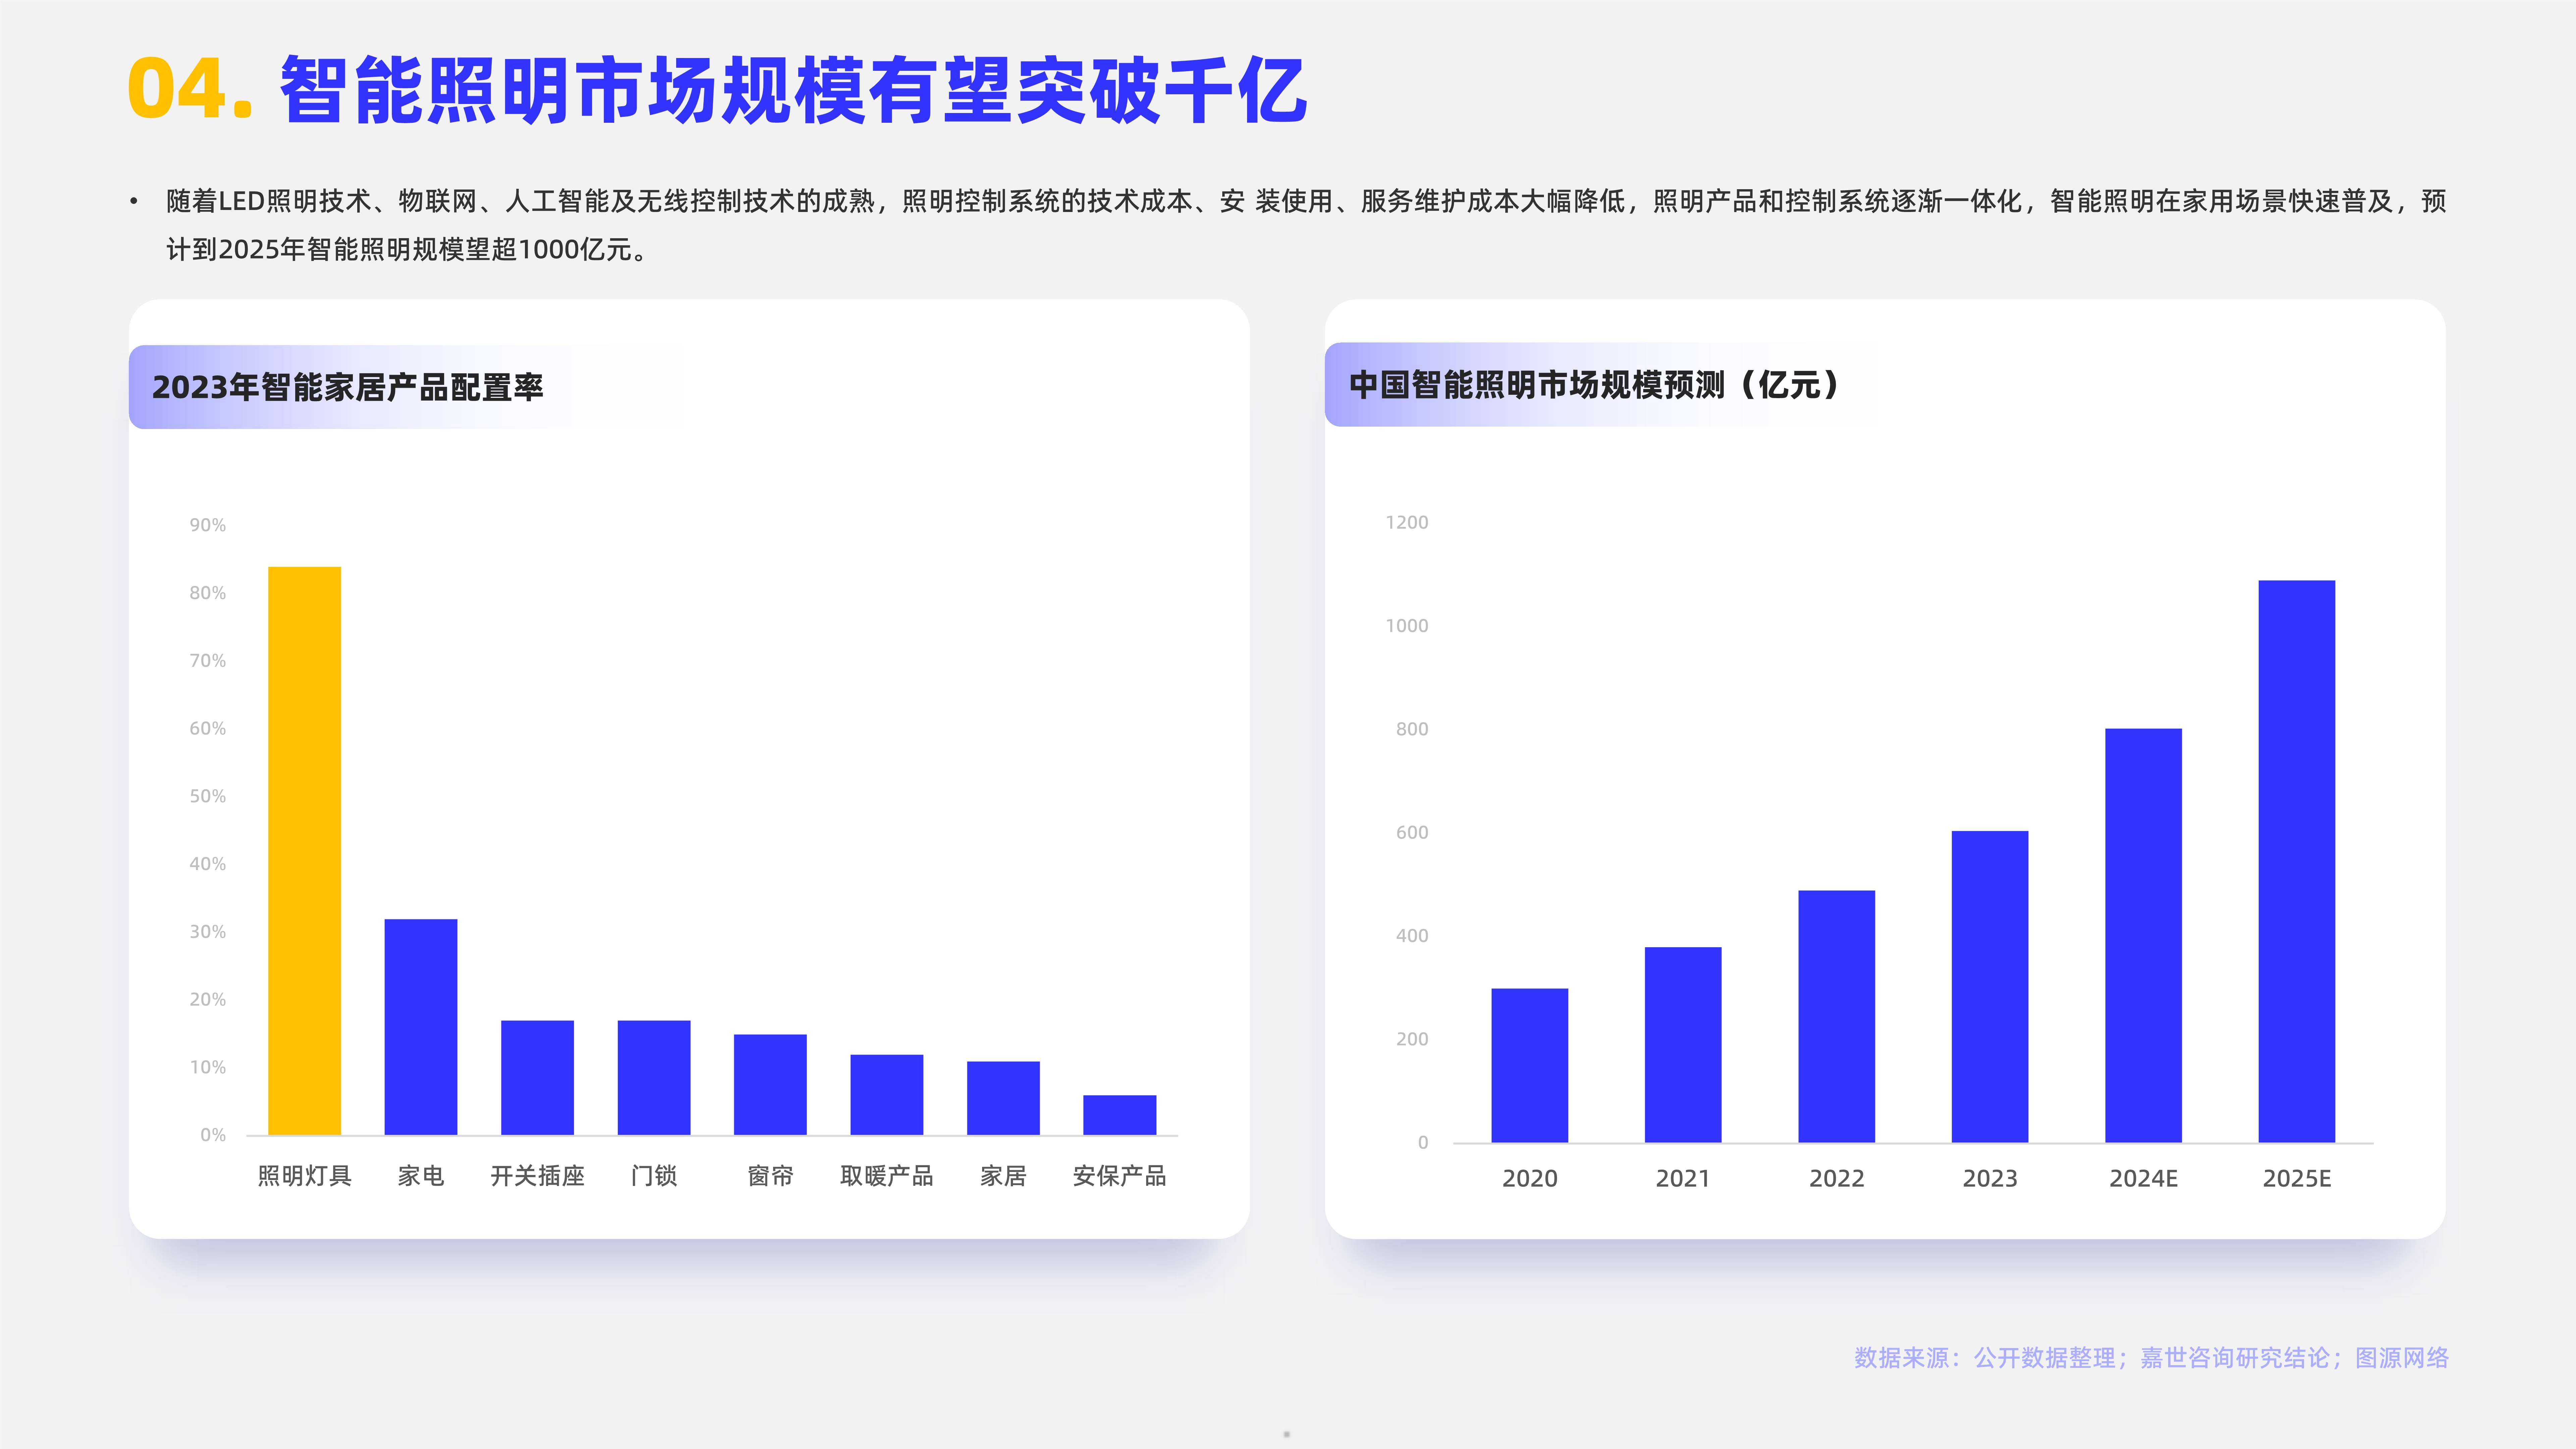Click the 门锁 axis label

click(654, 1176)
